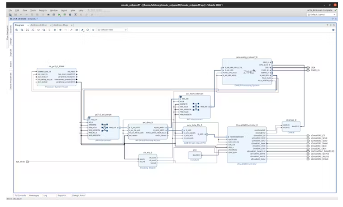343x207 pixels.
Task: Open the Design Runs bottom tab
Action: pyautogui.click(x=78, y=195)
